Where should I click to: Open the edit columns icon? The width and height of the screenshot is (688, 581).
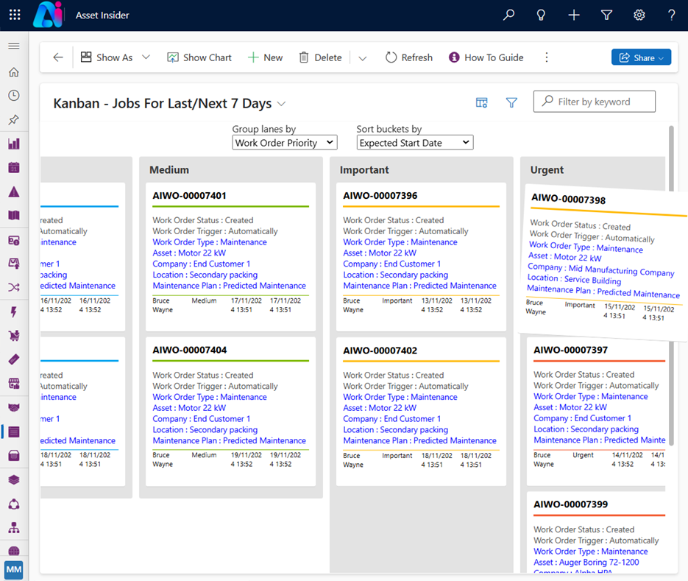pos(481,103)
